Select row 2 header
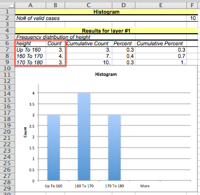 [7, 18]
